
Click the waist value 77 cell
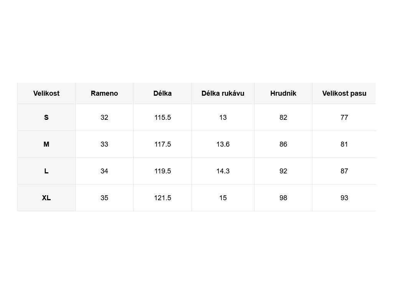[x=344, y=118]
